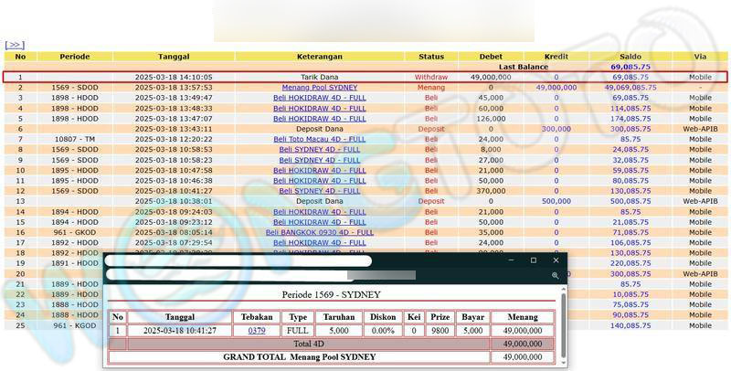Close the Periode 1569 - SYDNEY popup
Screen dimensions: 731x371
tap(556, 260)
